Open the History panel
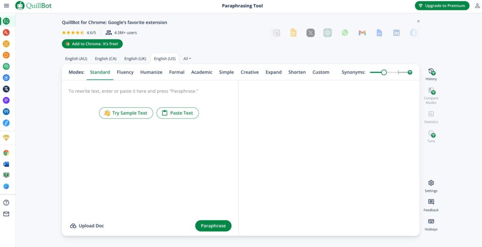 [x=431, y=75]
